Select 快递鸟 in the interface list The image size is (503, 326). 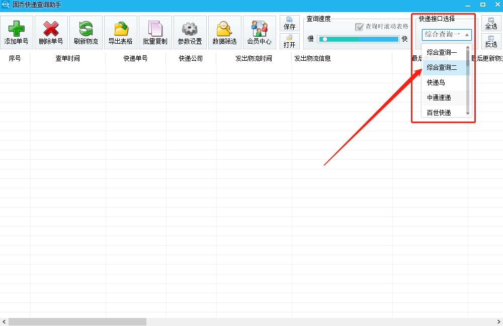[x=436, y=82]
